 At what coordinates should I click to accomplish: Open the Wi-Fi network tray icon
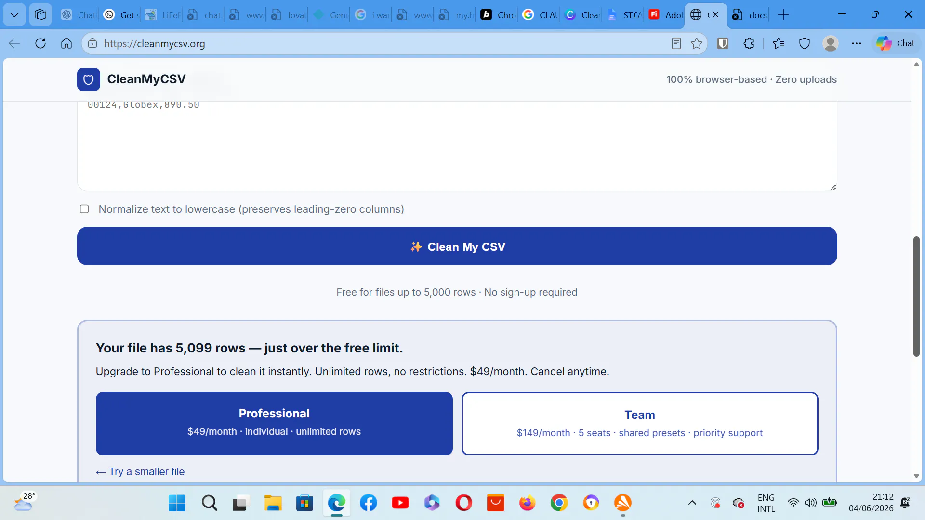[793, 503]
